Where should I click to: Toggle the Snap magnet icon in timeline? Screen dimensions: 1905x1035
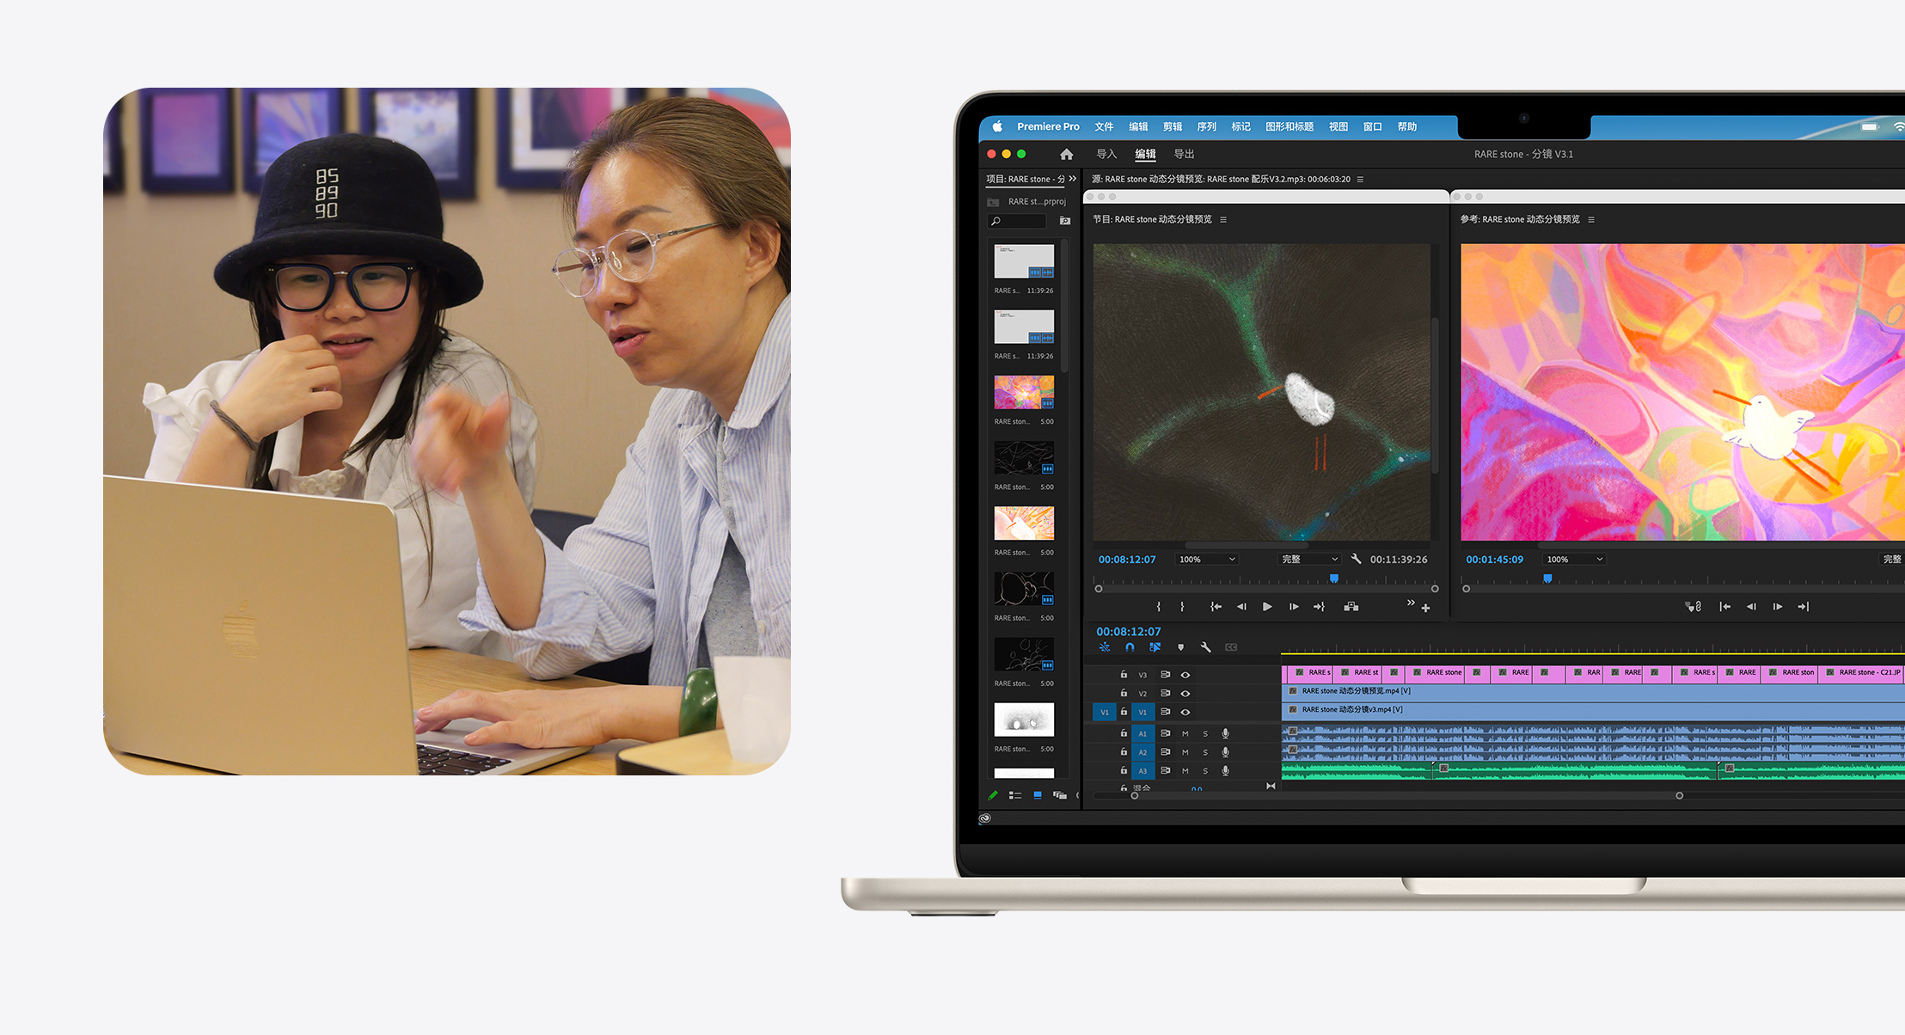click(1130, 647)
